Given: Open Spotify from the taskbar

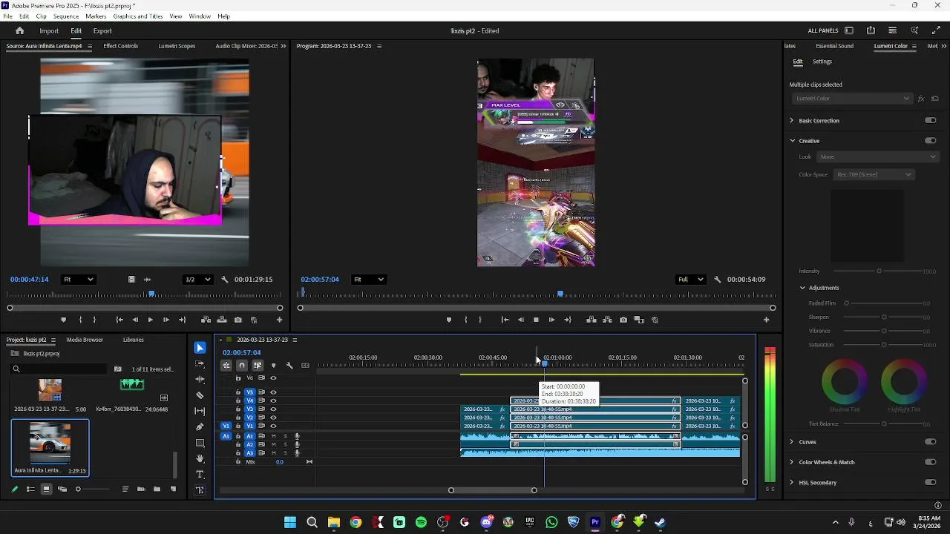Looking at the screenshot, I should coord(422,522).
